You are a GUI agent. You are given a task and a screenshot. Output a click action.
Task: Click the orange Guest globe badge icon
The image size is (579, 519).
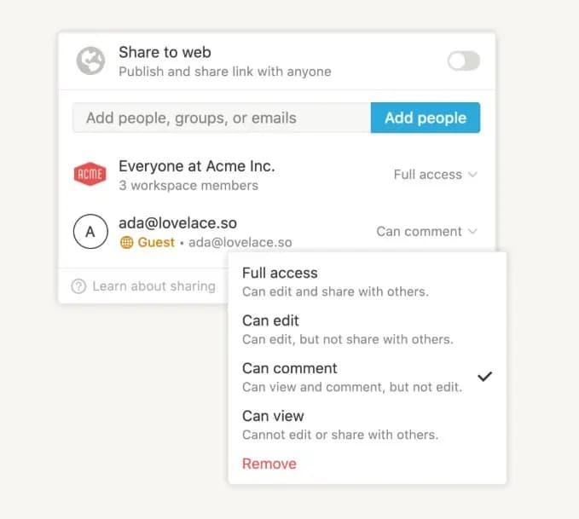[127, 243]
